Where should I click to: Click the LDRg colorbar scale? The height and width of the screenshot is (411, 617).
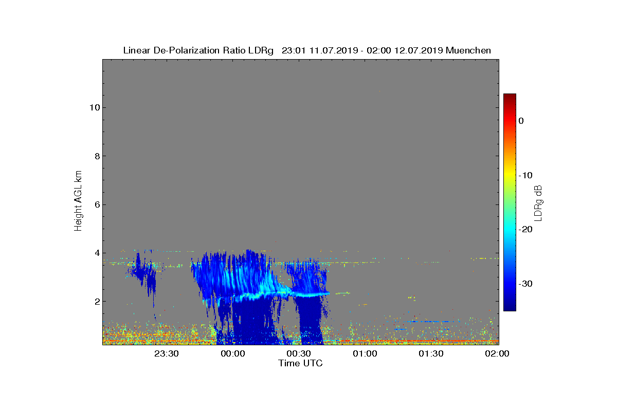pyautogui.click(x=510, y=202)
